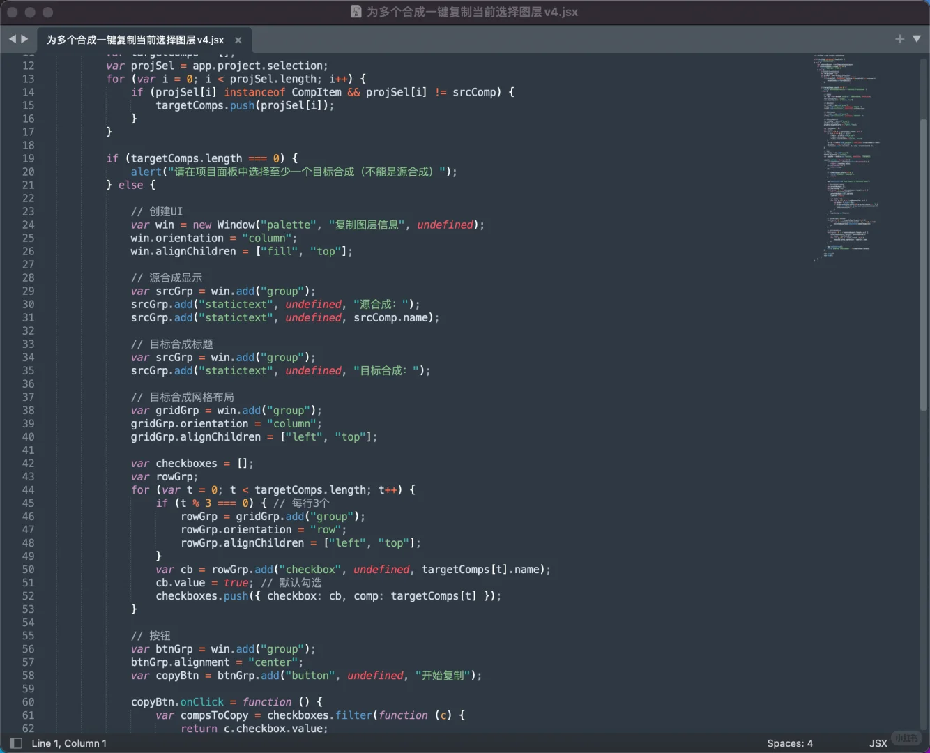Place cursor on "targetComps.push"

[205, 105]
